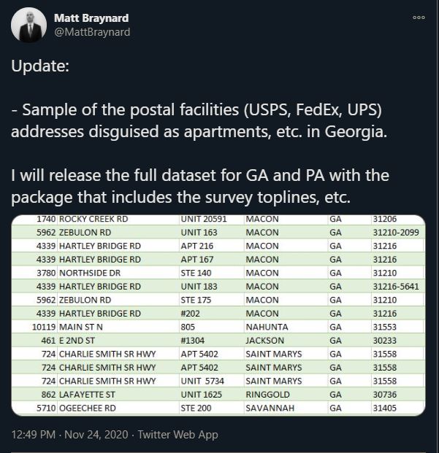This screenshot has width=439, height=453.
Task: Open the @MattBraynard handle link
Action: [x=92, y=32]
